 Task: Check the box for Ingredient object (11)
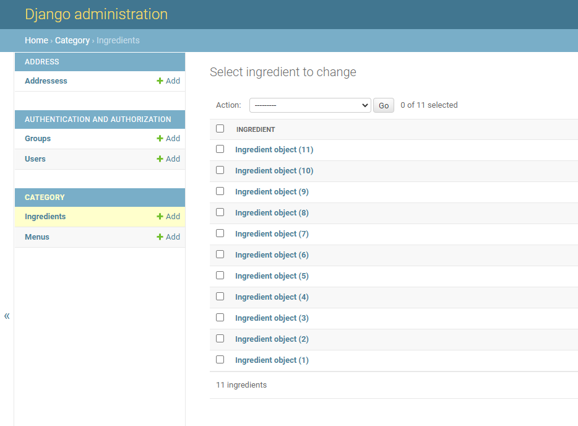[x=220, y=149]
